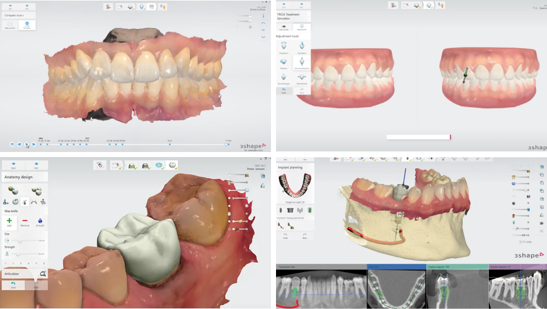This screenshot has height=309, width=547.
Task: Click Next arrow in Anatomy design window
Action: tap(36, 165)
